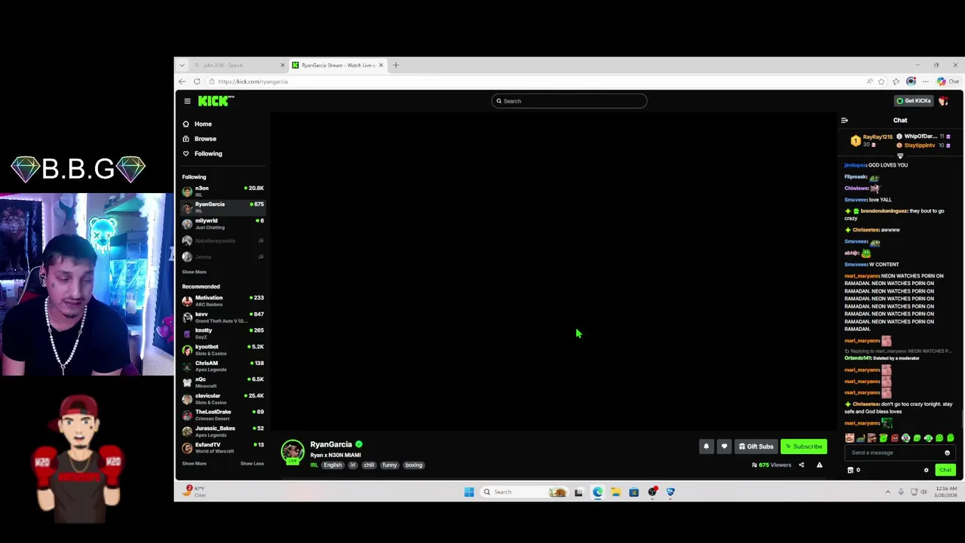This screenshot has width=965, height=543.
Task: Go back with the browser back arrow
Action: pyautogui.click(x=182, y=81)
